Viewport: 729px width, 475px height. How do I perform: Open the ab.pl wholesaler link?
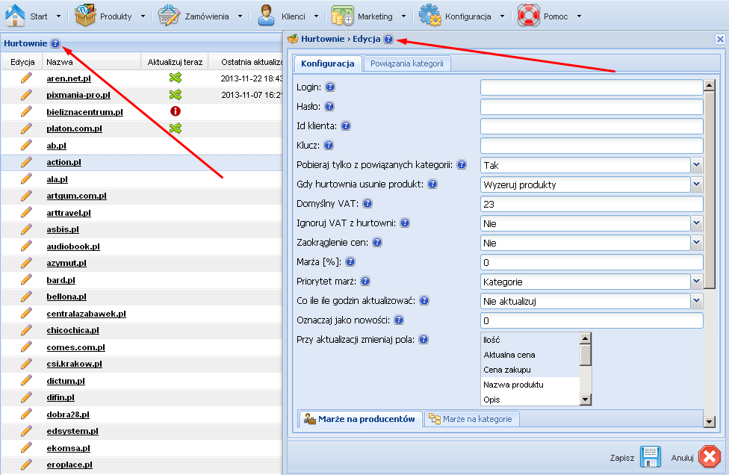click(56, 146)
